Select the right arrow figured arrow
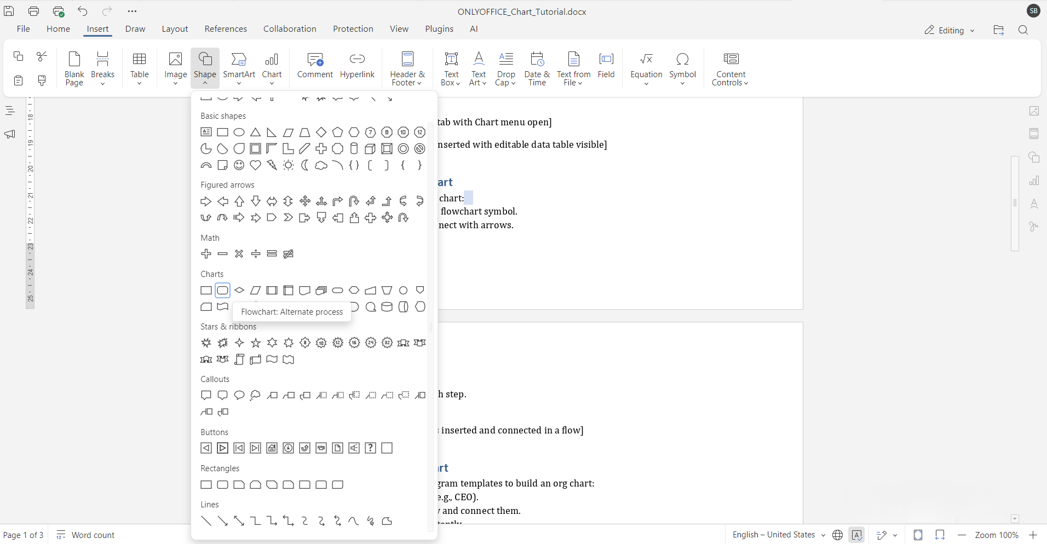Screen dimensions: 1047x544 (206, 201)
